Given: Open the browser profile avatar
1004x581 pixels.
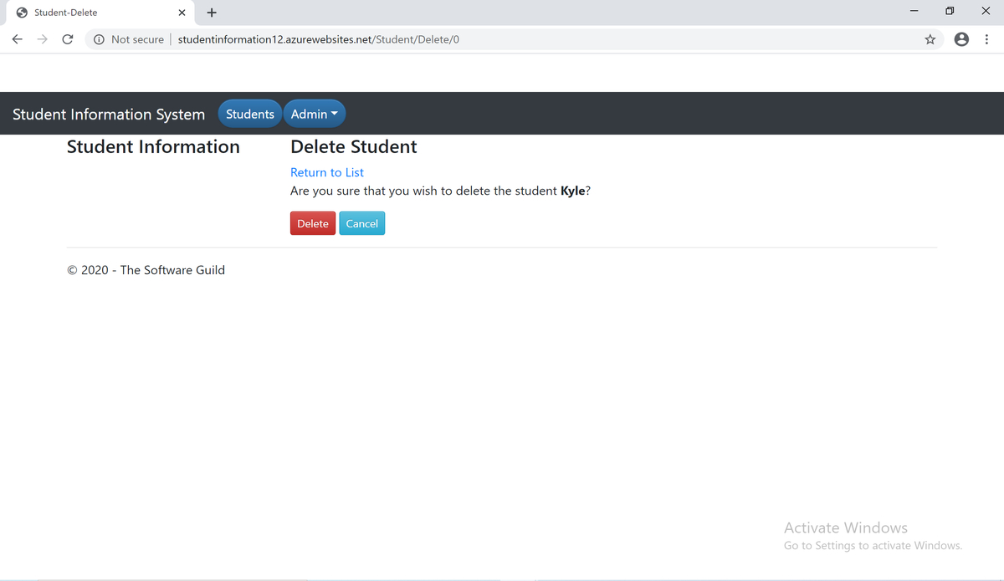Looking at the screenshot, I should point(962,39).
